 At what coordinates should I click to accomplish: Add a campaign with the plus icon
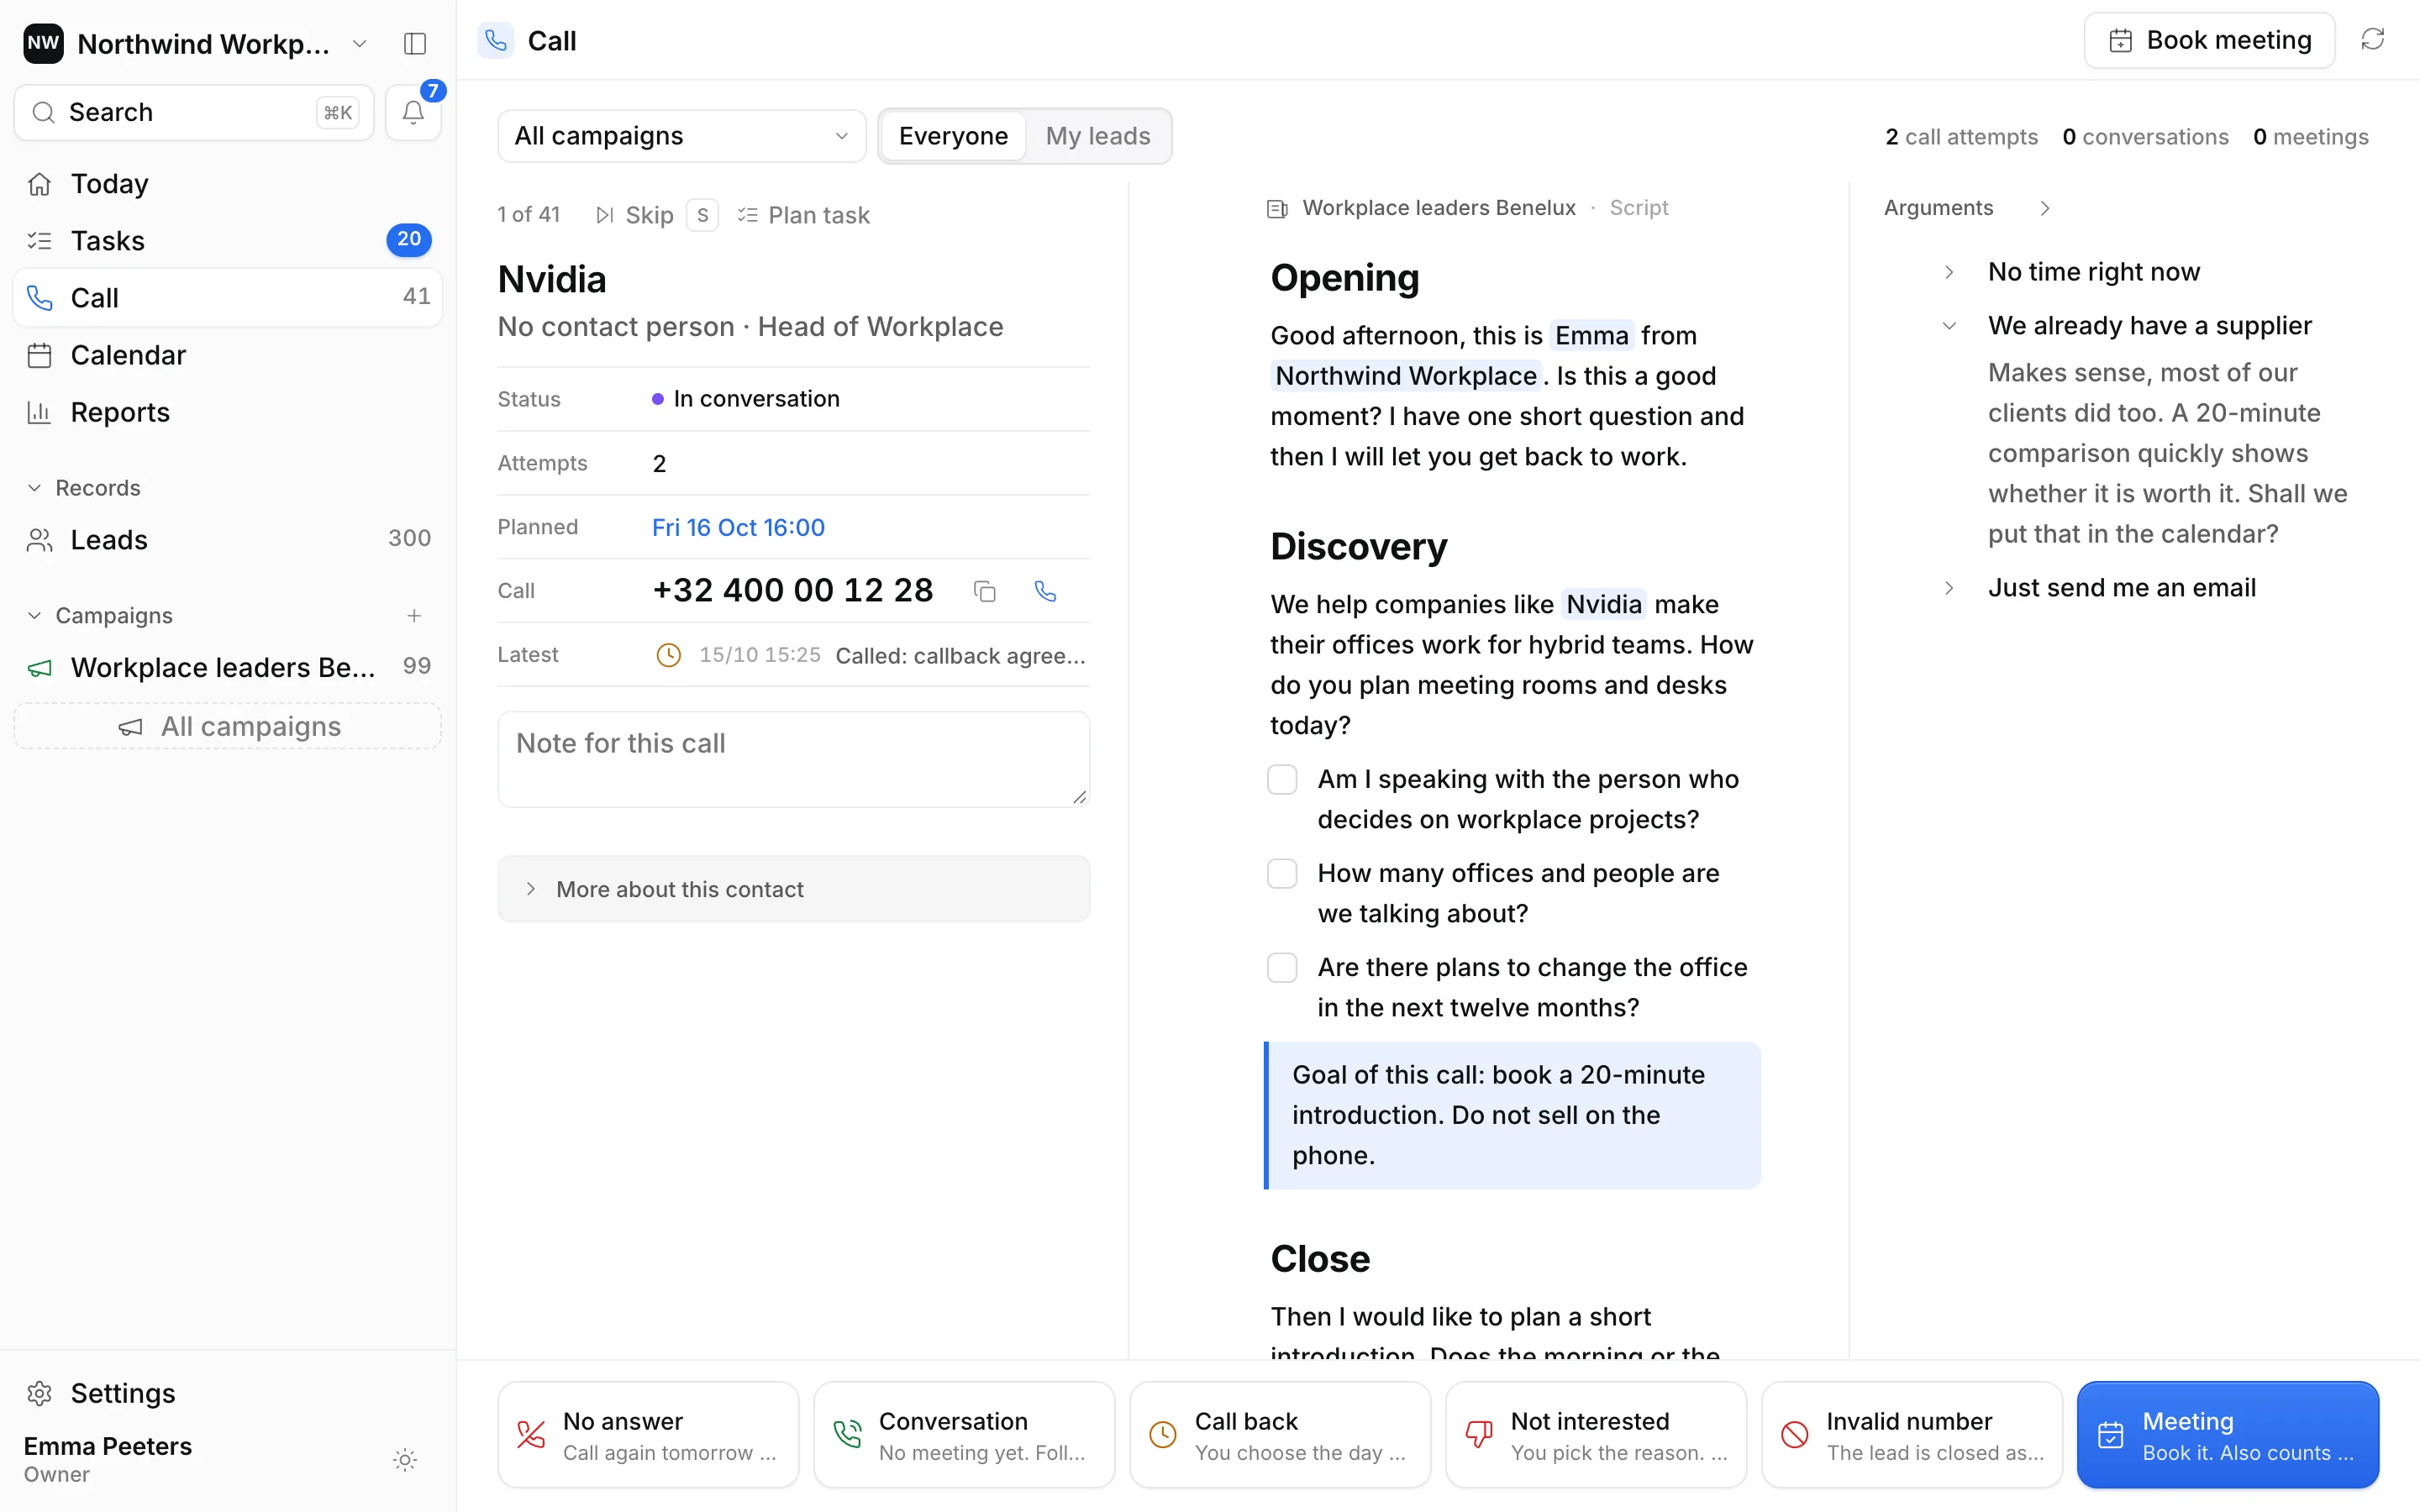coord(414,615)
